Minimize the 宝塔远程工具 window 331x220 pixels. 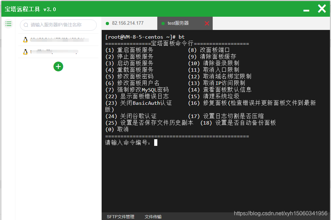306,10
